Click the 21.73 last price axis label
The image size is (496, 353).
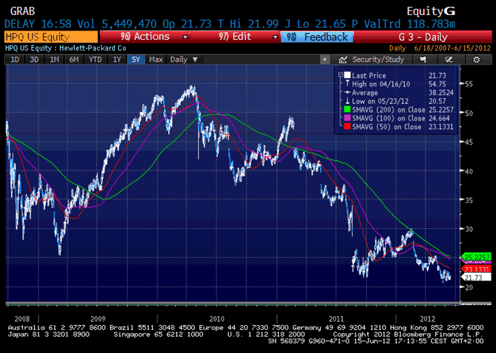[477, 278]
